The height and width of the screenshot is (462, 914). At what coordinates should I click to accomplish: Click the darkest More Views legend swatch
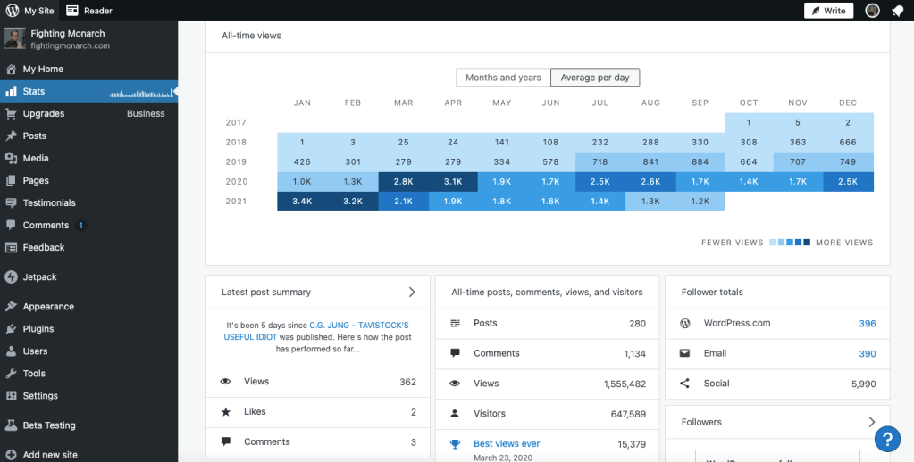point(807,243)
